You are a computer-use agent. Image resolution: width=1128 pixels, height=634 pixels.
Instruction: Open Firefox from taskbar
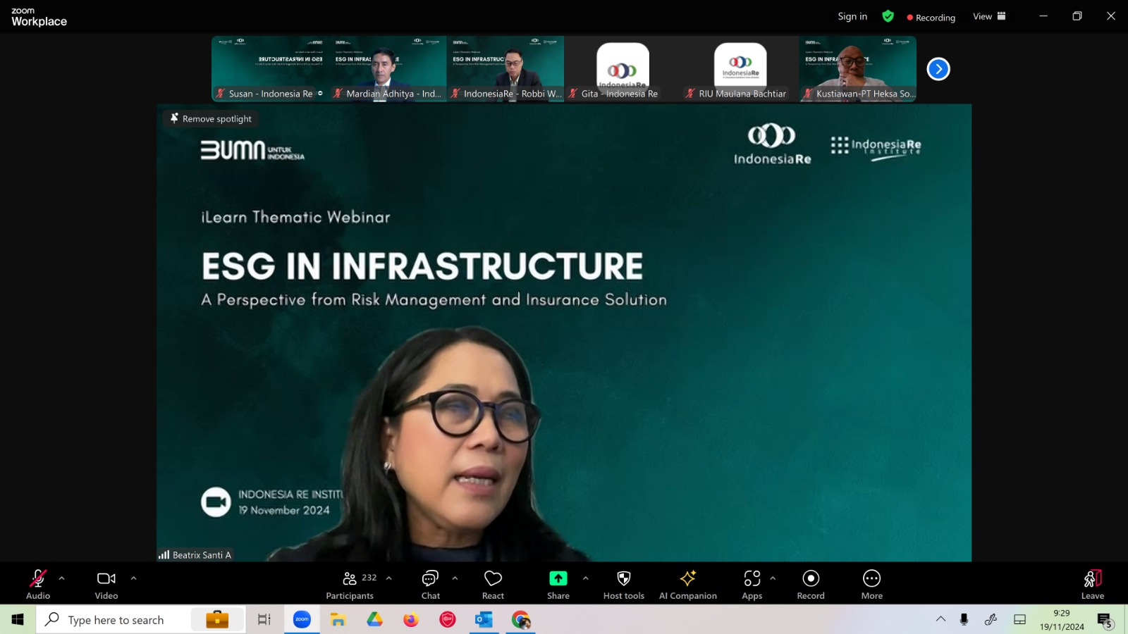[411, 619]
